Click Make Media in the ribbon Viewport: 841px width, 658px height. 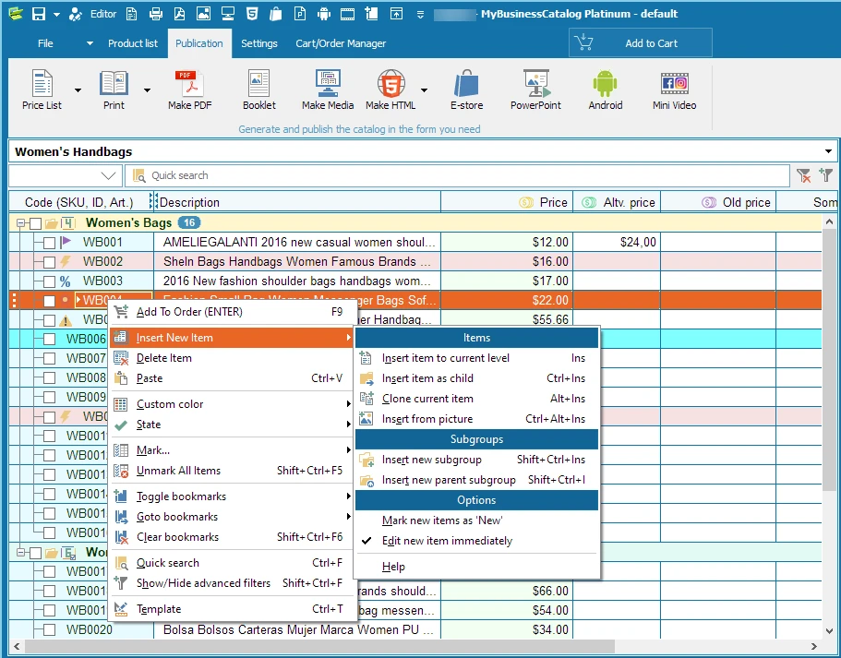tap(328, 90)
